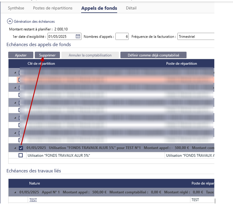Tick the Utilisation "FONDS TRAVAUX ALUR 5%" row checkbox
Screen dimensions: 233x205
click(x=21, y=155)
